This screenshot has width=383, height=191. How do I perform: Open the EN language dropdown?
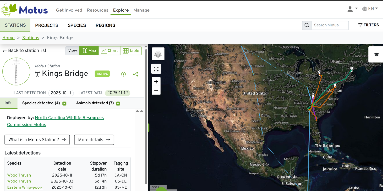(370, 9)
